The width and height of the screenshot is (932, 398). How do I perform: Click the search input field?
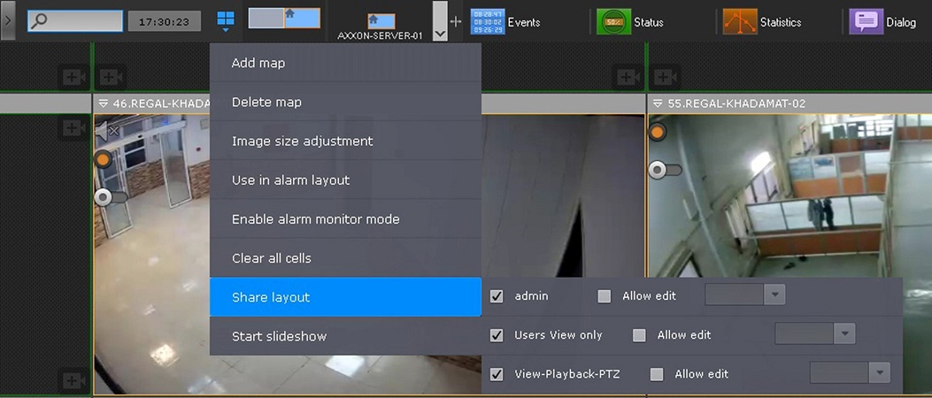click(x=75, y=21)
